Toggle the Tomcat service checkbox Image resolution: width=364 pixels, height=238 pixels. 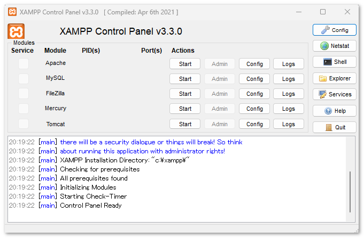(x=24, y=124)
